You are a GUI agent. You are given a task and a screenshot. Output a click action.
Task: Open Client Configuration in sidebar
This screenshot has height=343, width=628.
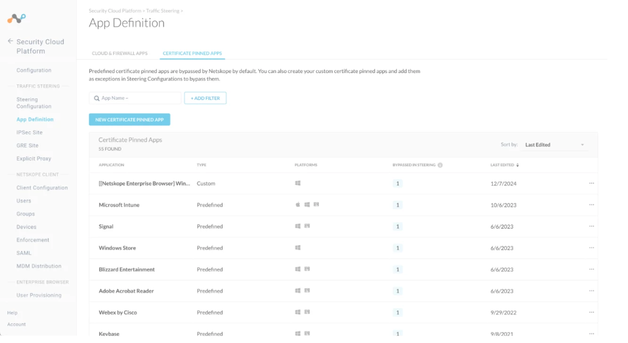tap(42, 188)
